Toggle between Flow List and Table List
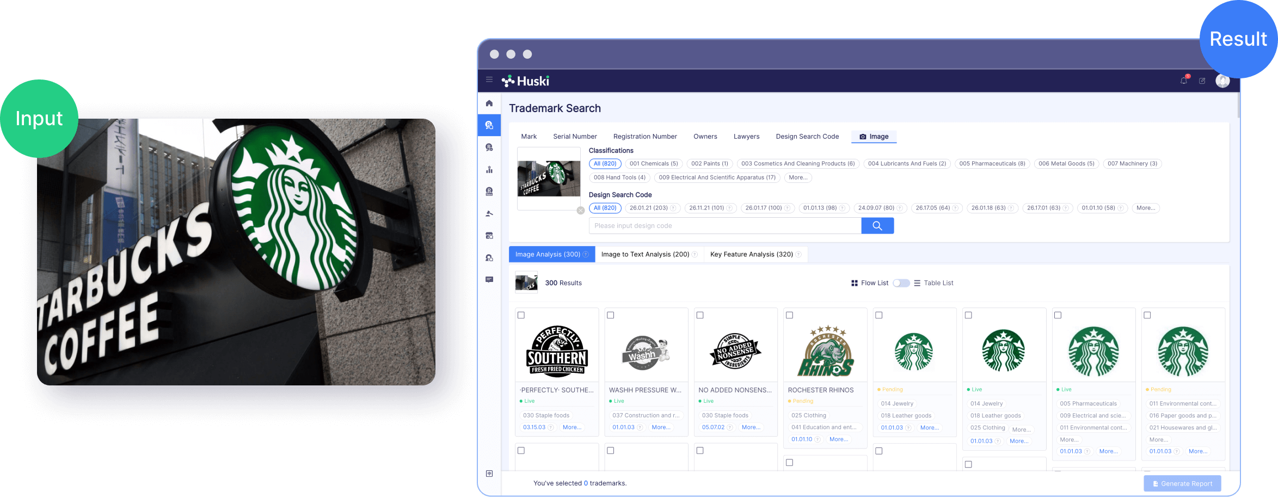 click(x=901, y=283)
